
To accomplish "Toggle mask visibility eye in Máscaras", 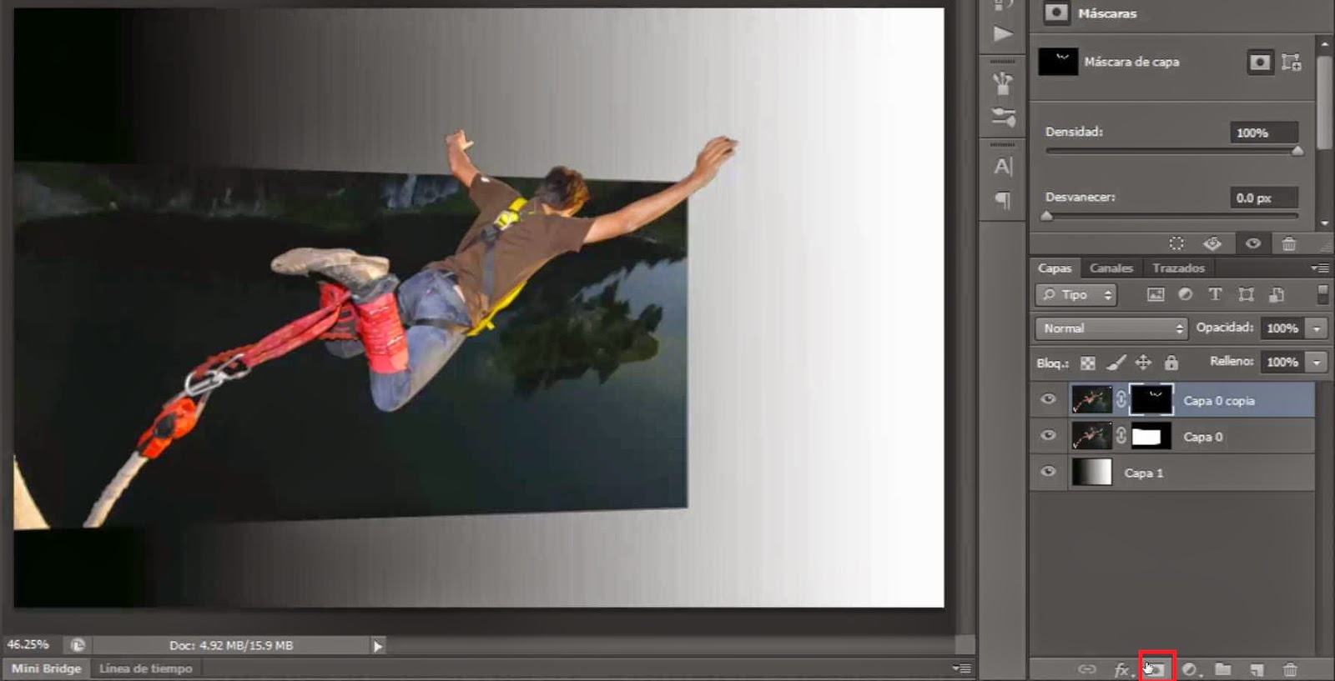I will tap(1252, 243).
